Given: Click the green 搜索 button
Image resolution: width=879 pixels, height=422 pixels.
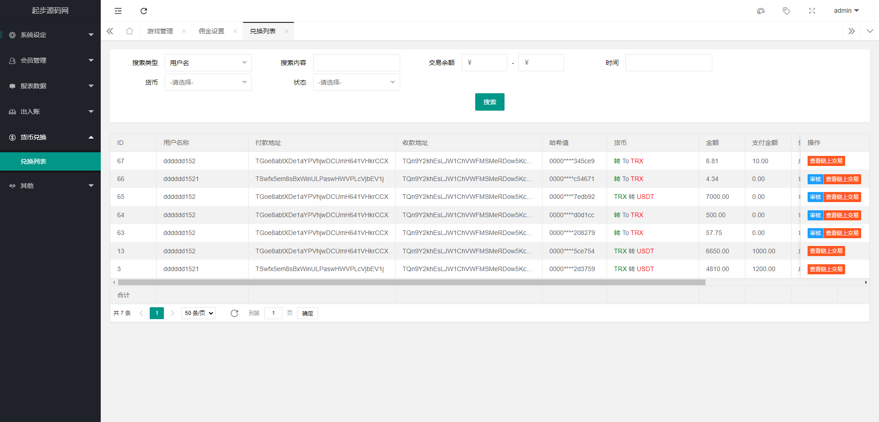Looking at the screenshot, I should pyautogui.click(x=489, y=102).
